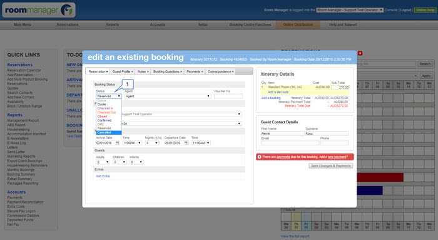Switch to the Guest Profile tab
Viewport: 438px width, 240px height.
(123, 71)
